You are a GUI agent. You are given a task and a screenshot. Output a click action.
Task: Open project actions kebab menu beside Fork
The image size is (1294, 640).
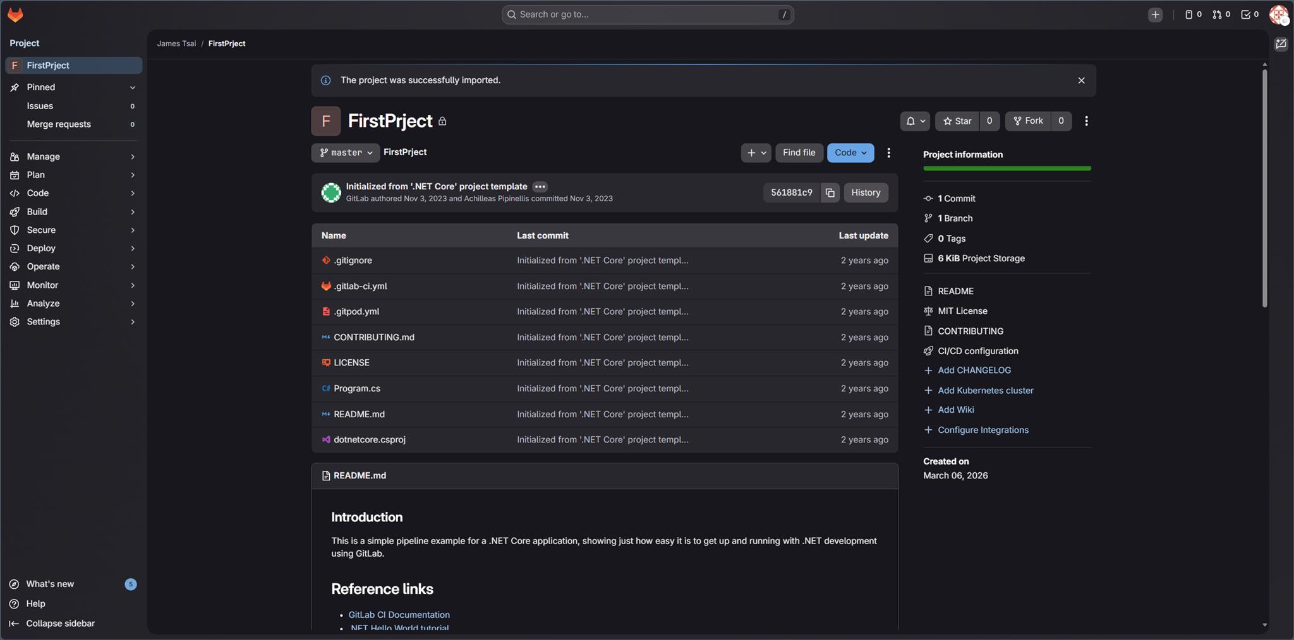click(x=1086, y=121)
